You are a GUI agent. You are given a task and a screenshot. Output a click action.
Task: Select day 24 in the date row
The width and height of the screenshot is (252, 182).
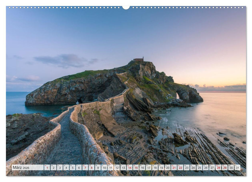coord(193,168)
